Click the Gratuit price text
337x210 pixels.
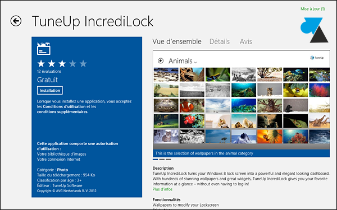pos(47,80)
